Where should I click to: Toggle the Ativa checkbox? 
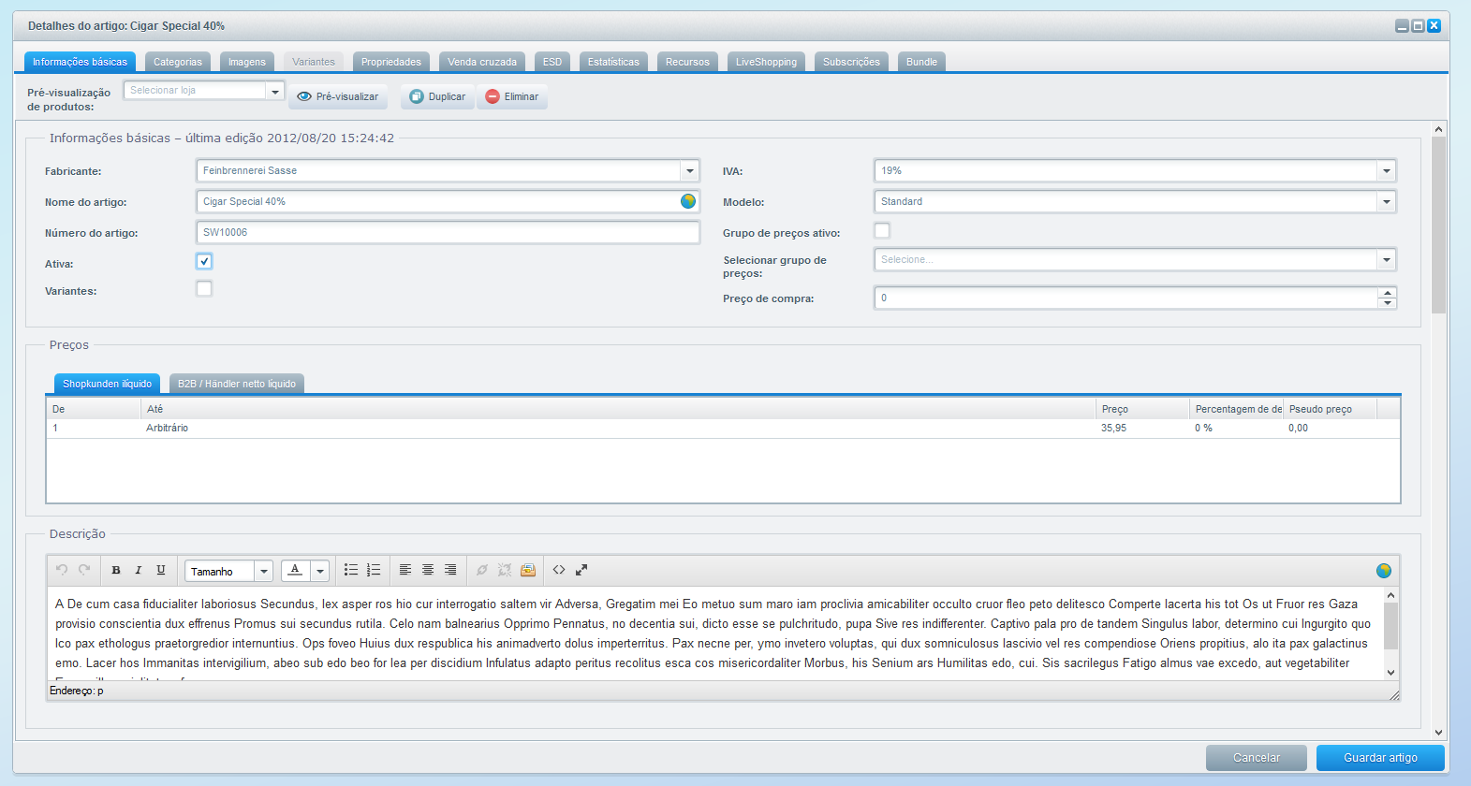pyautogui.click(x=204, y=261)
